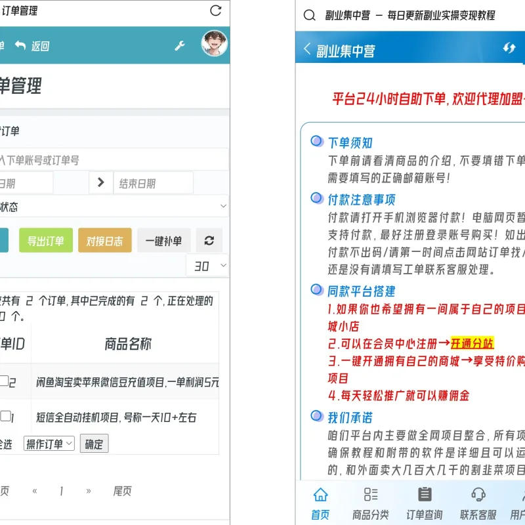Click 4.每天轻松推广就可以赚佣金 text

click(399, 396)
